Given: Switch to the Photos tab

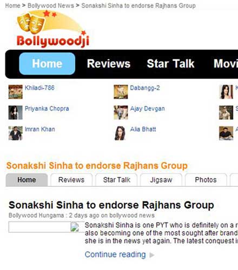Looking at the screenshot, I should point(206,180).
